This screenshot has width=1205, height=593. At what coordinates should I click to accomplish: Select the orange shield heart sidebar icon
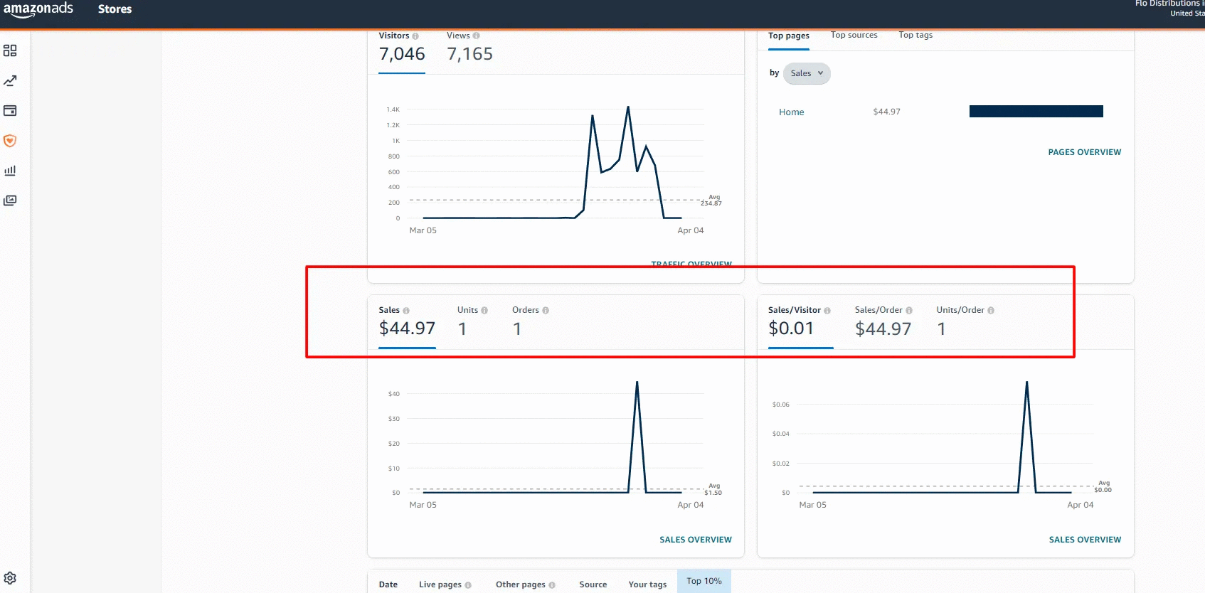point(10,141)
